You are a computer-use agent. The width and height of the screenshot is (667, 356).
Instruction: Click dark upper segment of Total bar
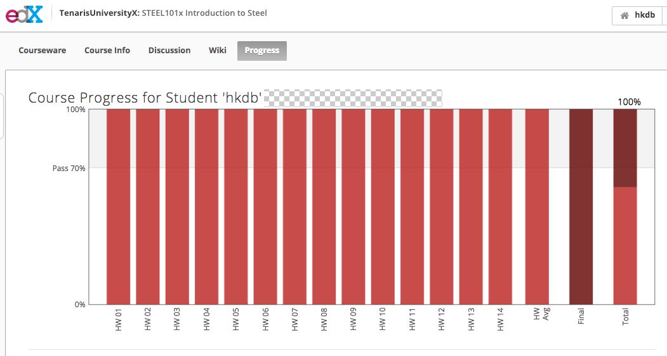coord(624,148)
